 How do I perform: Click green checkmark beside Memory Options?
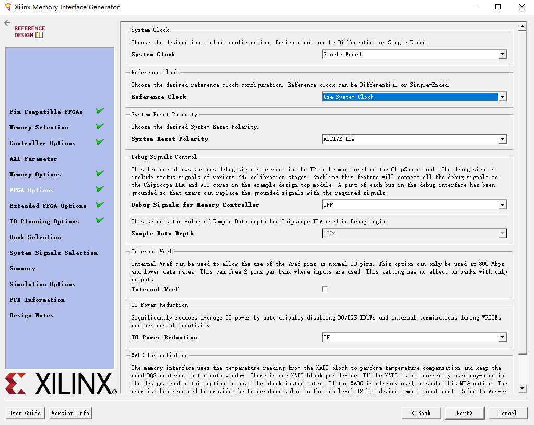100,173
